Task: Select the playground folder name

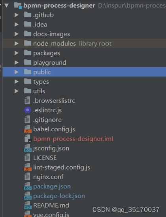Action: pyautogui.click(x=50, y=63)
